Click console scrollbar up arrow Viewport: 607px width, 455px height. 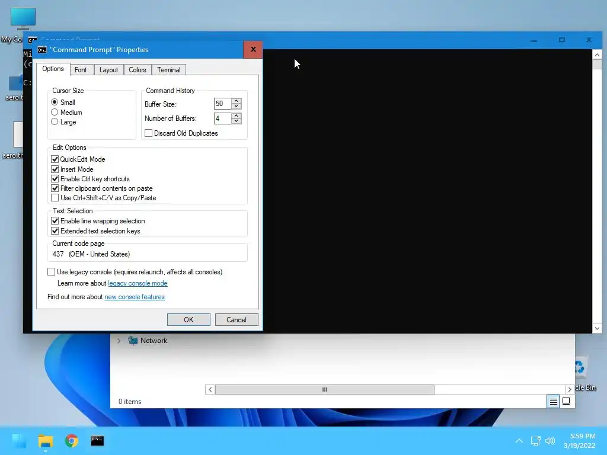tap(597, 55)
